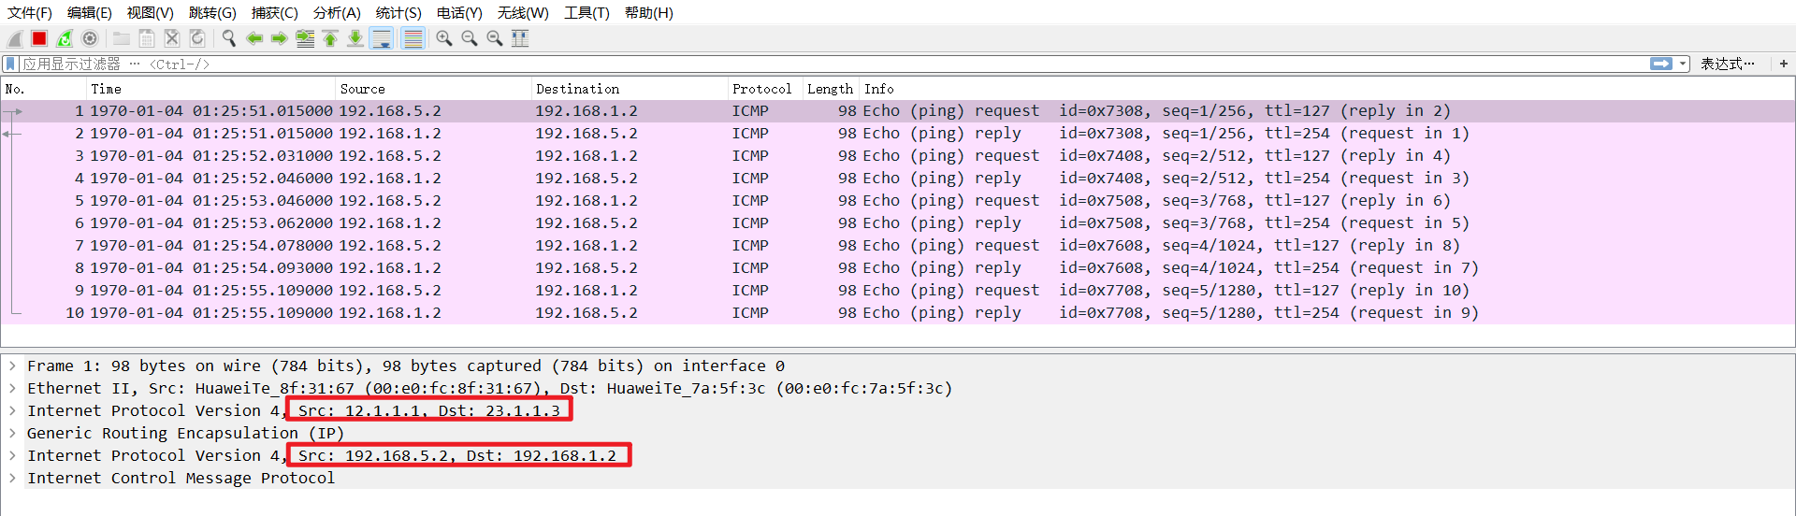Viewport: 1796px width, 516px height.
Task: Restart the current capture
Action: 65,38
